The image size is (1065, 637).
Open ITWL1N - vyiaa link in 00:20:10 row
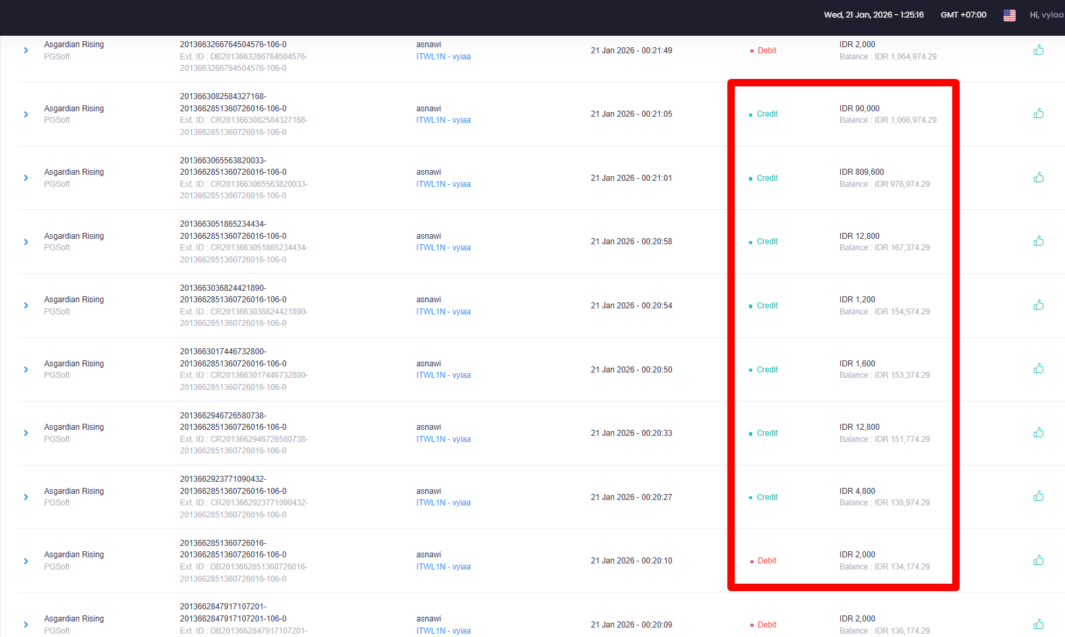tap(444, 567)
